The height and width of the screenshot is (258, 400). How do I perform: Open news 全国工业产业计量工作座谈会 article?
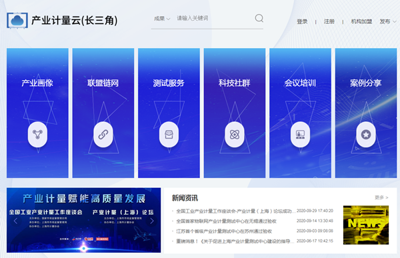[236, 211]
